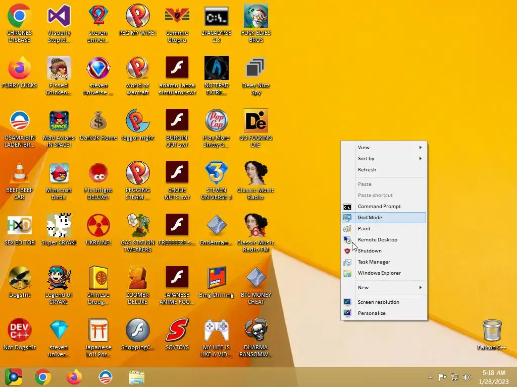Select the Minecraft Birds icon
Viewport: 517px width, 387px height.
pyautogui.click(x=59, y=181)
